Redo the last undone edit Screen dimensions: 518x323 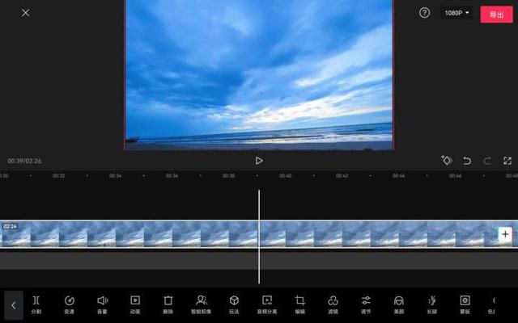pyautogui.click(x=487, y=161)
